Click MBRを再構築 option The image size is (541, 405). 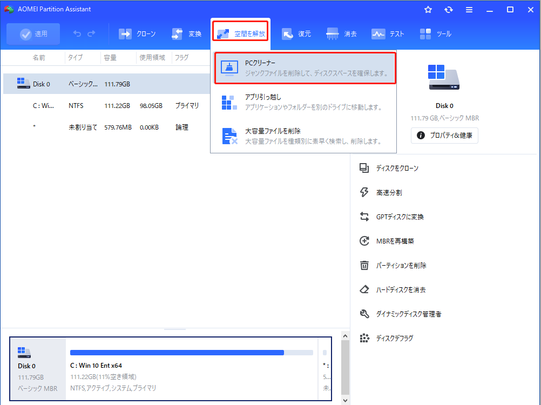click(395, 241)
